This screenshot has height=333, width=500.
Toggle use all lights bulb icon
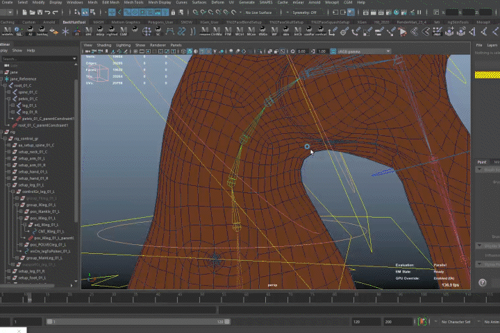215,51
